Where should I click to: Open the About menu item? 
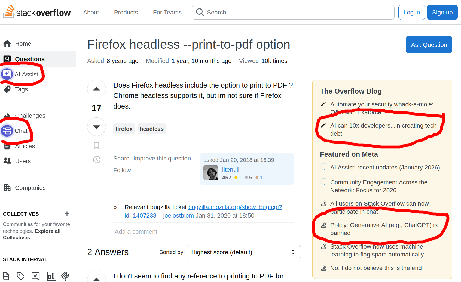coord(91,12)
